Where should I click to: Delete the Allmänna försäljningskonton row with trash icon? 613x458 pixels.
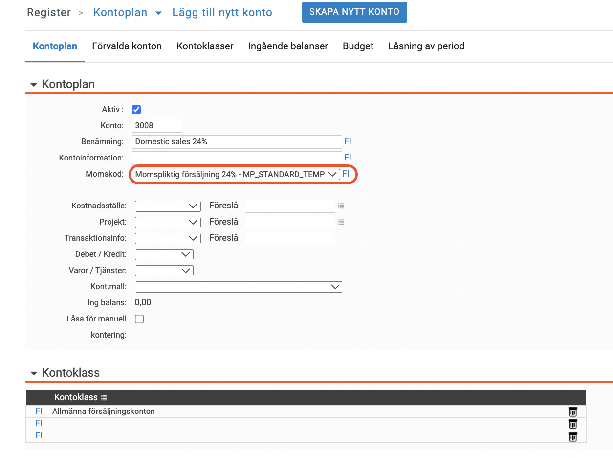[573, 412]
